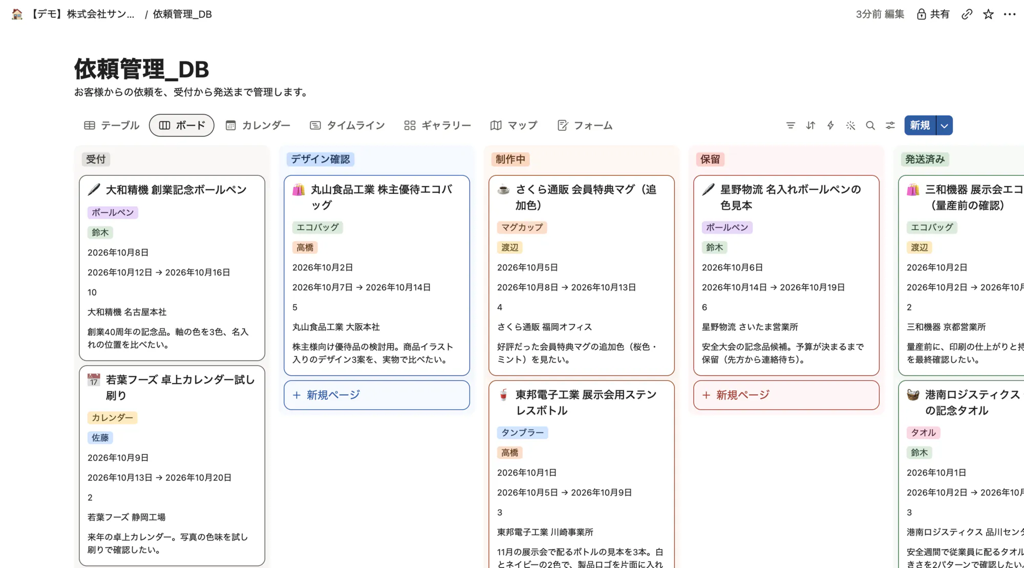Open 【デモ】株式会社サン... breadcrumb link

point(82,14)
